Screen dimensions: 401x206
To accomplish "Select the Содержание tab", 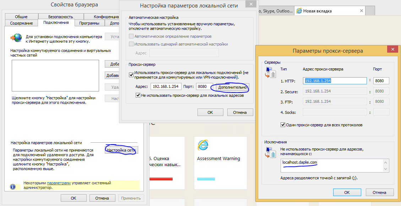I will click(x=22, y=23).
